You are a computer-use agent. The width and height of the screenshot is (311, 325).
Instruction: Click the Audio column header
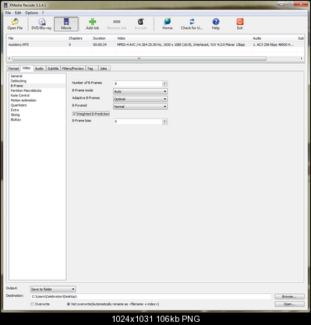(274, 38)
